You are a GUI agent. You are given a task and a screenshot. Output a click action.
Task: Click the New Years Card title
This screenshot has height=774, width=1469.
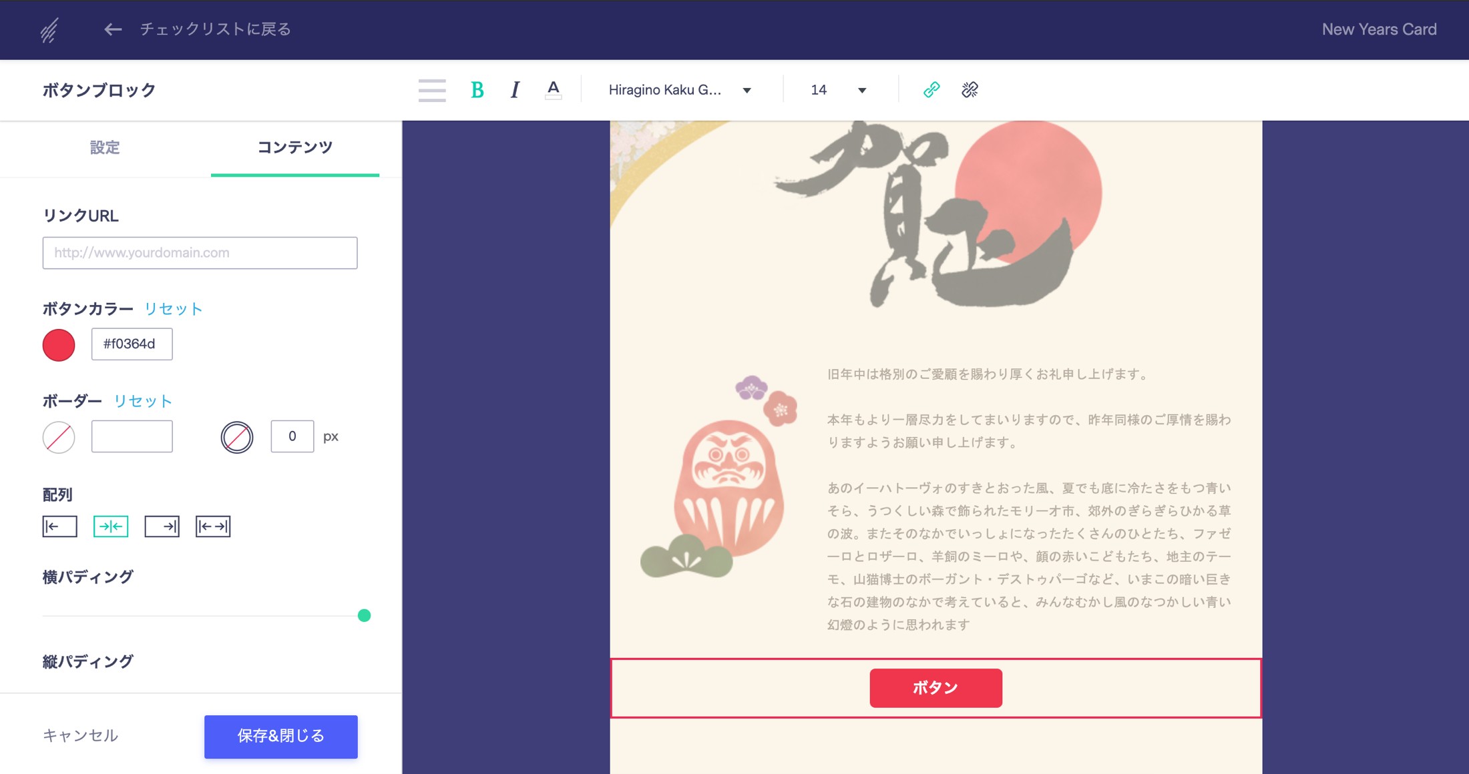click(x=1380, y=29)
